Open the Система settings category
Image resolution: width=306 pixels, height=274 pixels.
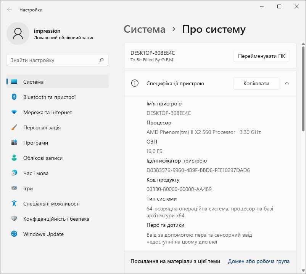pyautogui.click(x=58, y=82)
